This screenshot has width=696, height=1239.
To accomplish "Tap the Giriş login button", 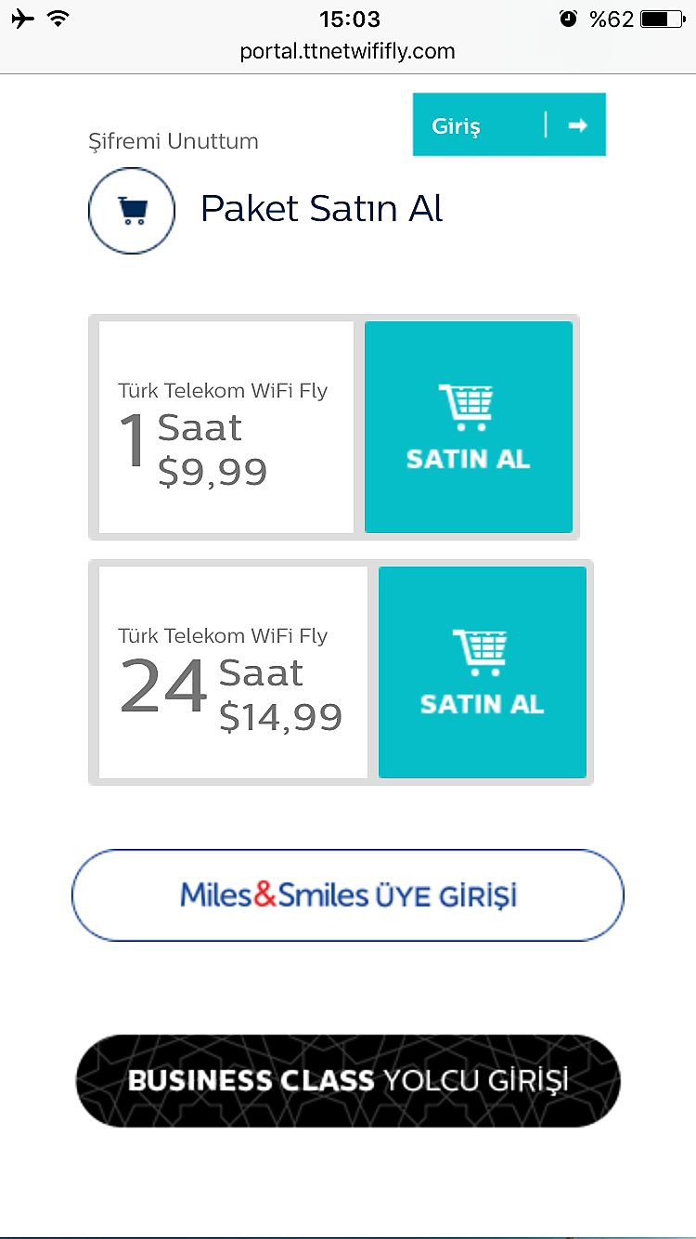I will coord(509,124).
